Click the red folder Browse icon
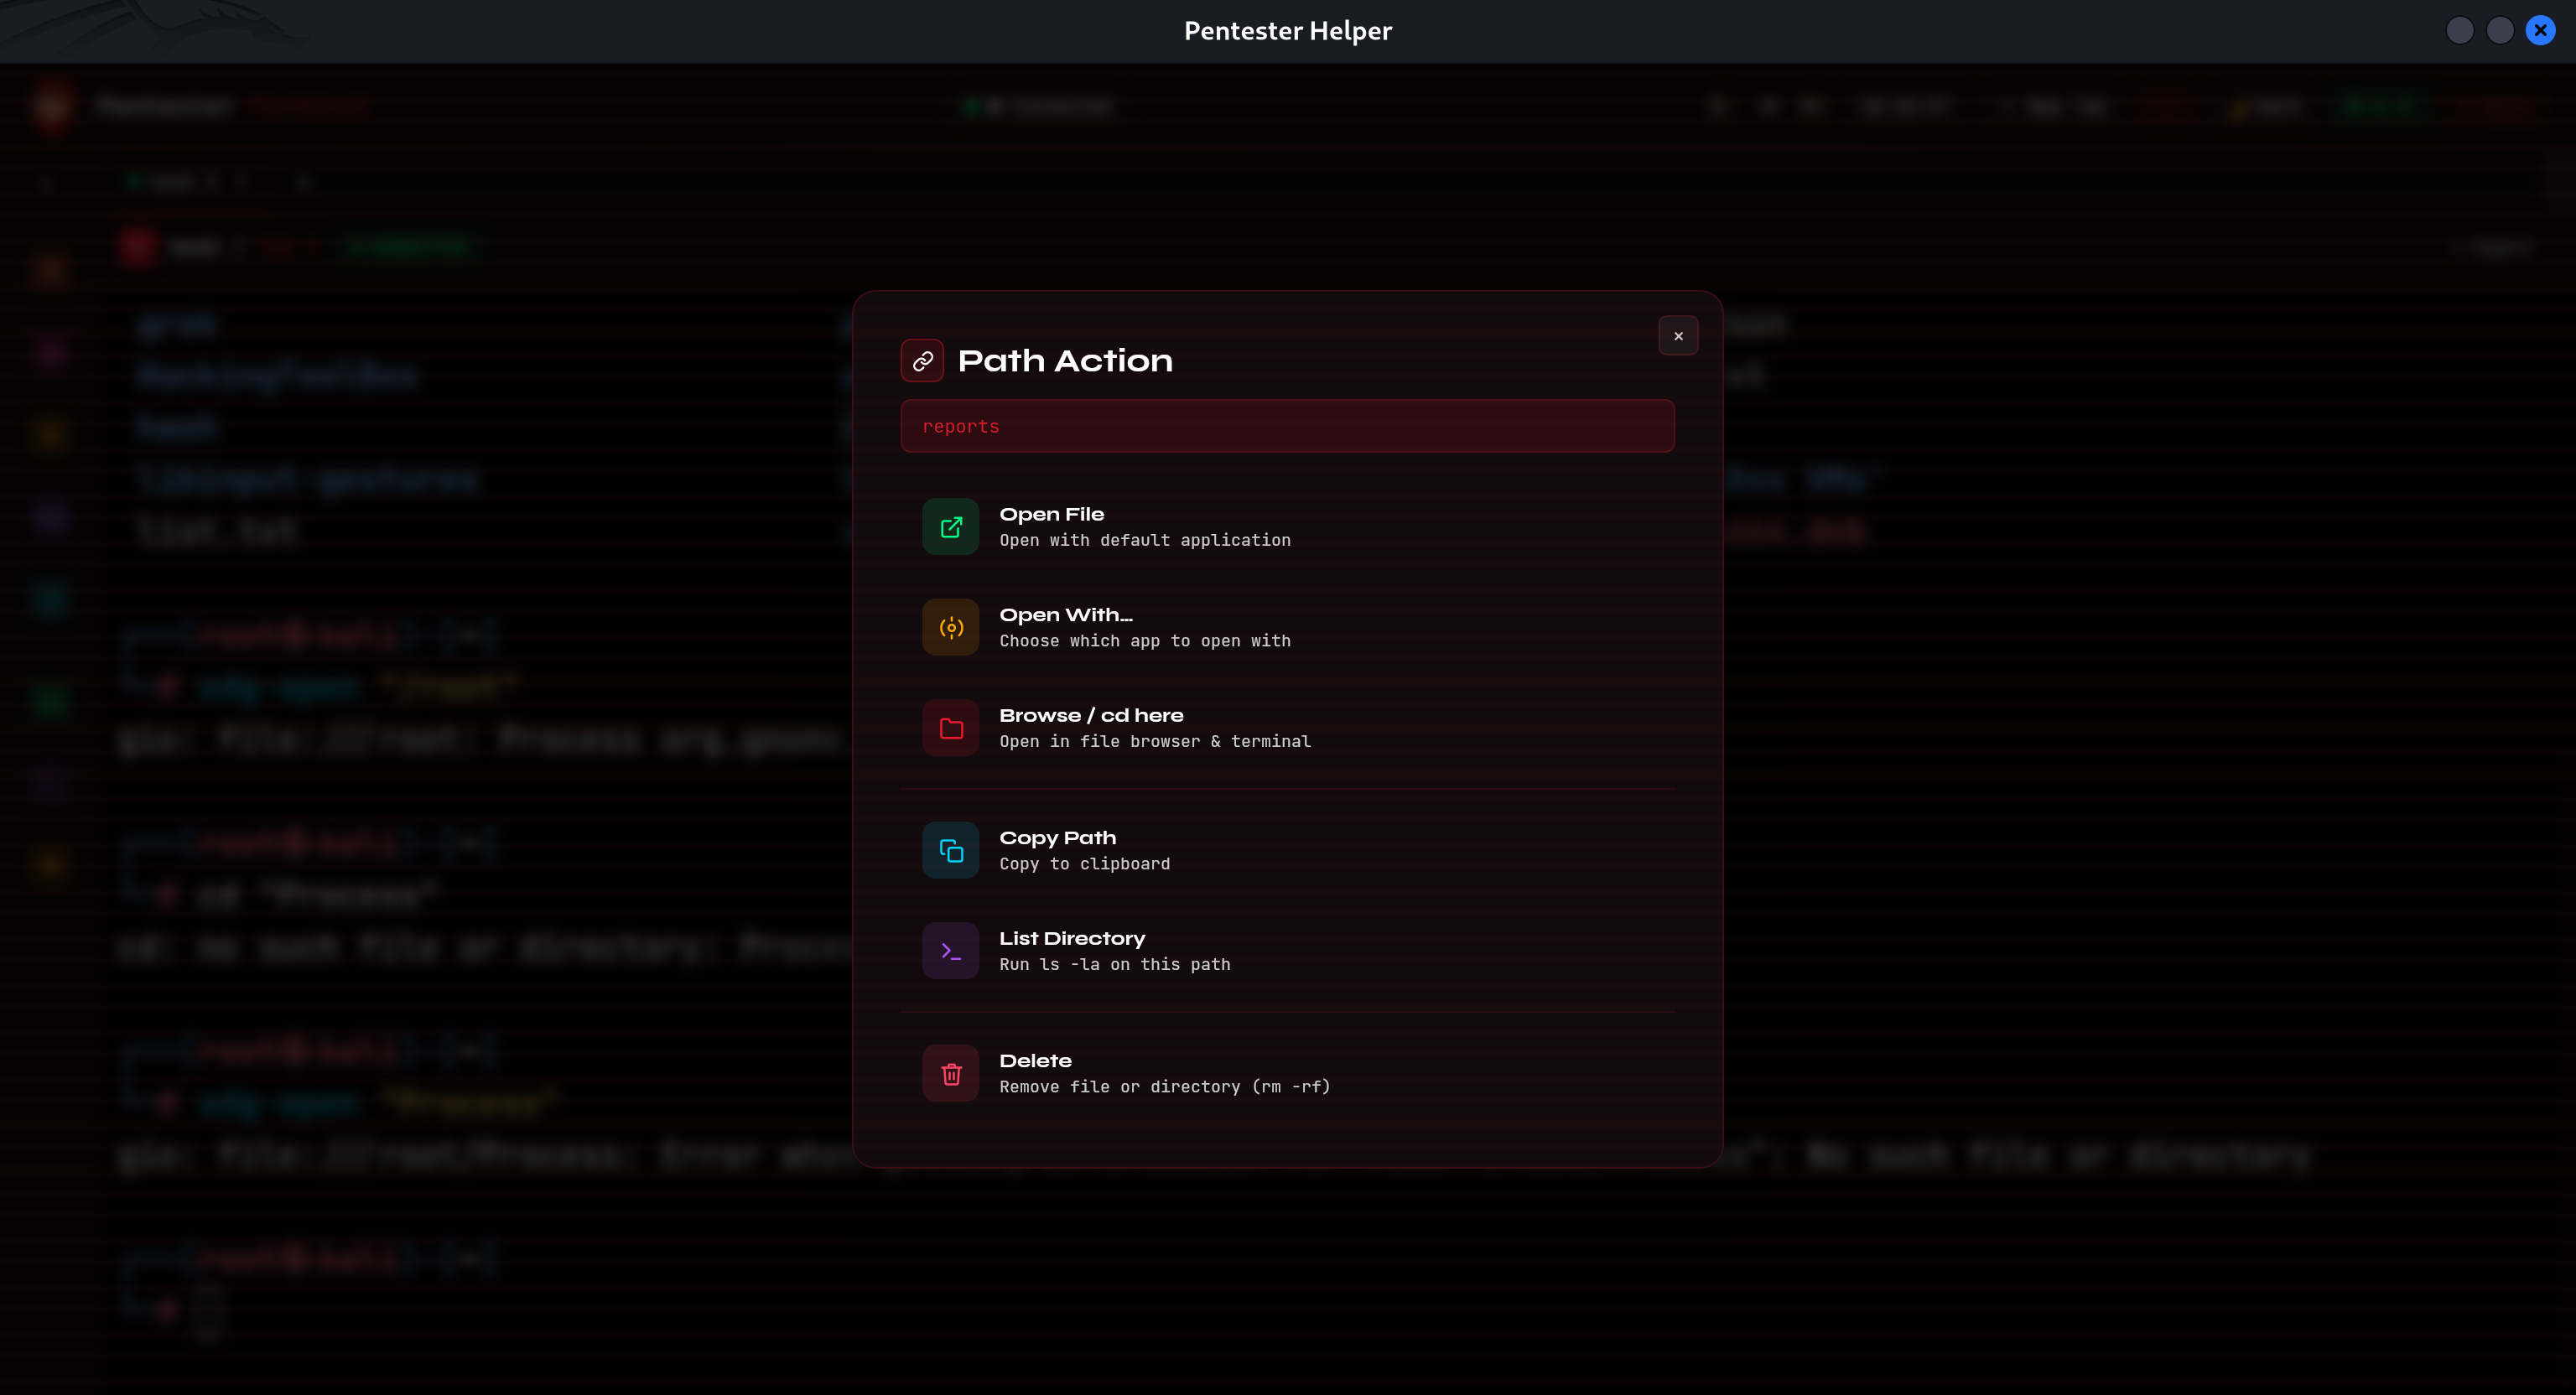The height and width of the screenshot is (1395, 2576). coord(950,728)
